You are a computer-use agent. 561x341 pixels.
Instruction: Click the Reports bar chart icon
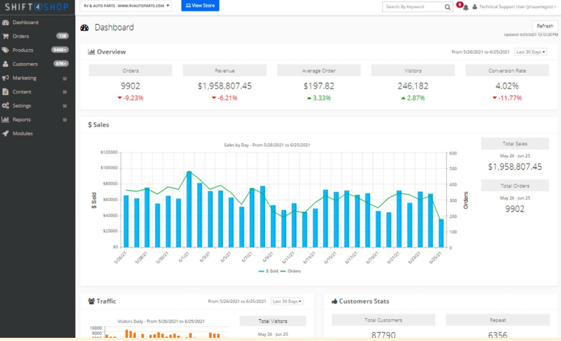point(5,120)
